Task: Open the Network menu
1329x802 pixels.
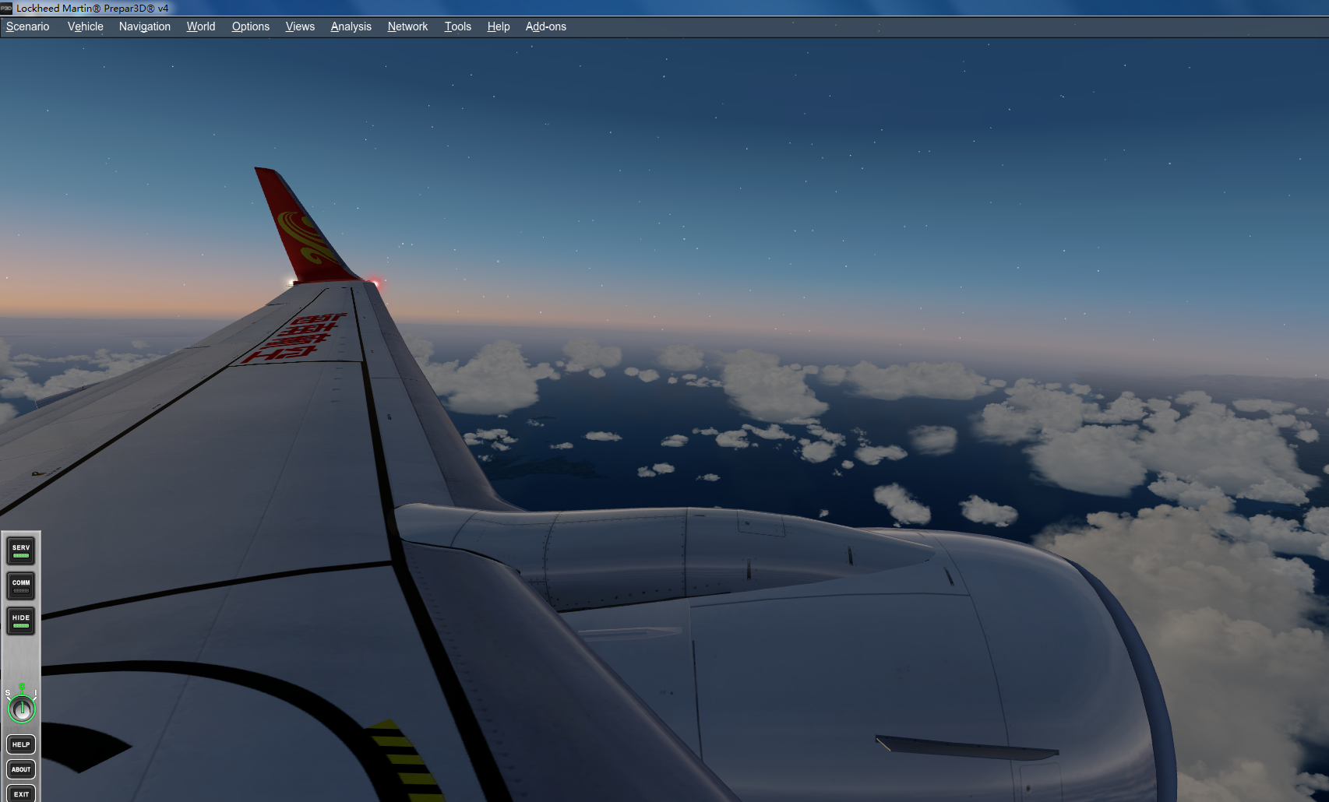Action: [407, 26]
